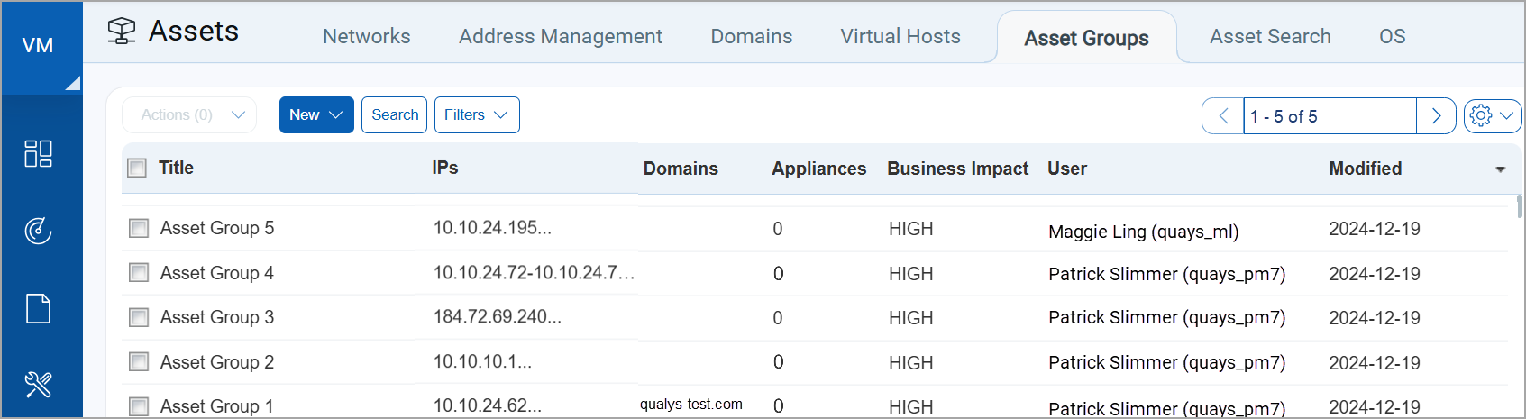Click the page range field 1 - 5 of 5
Screen dimensions: 1526x419
[1330, 116]
